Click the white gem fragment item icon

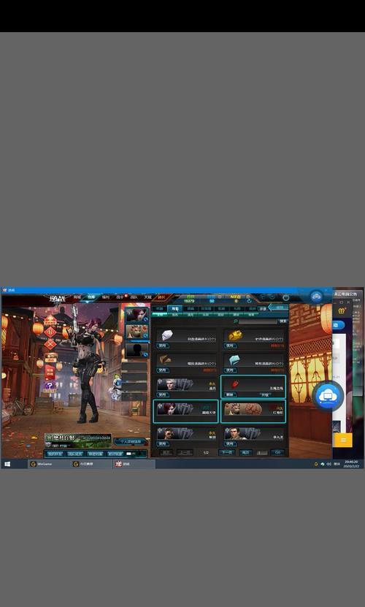(167, 335)
